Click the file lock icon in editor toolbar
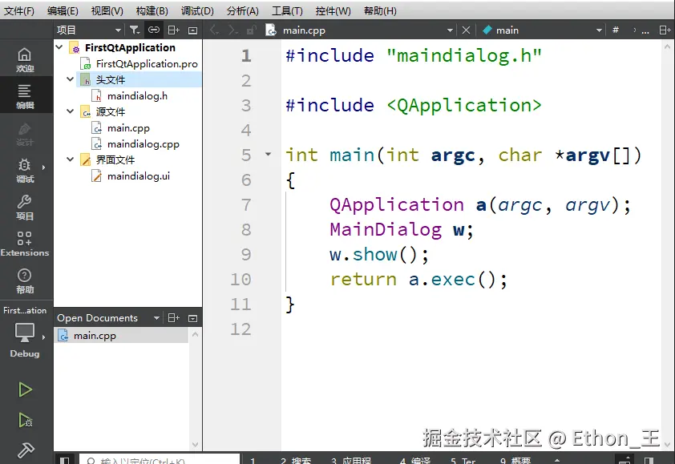 [251, 30]
